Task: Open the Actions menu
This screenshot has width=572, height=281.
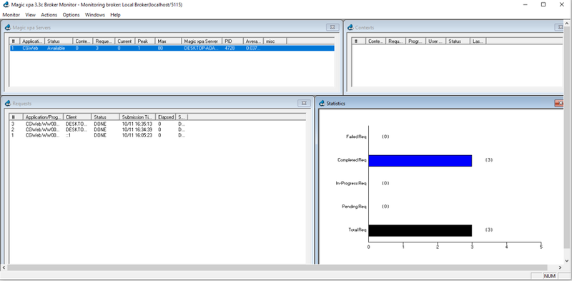Action: click(49, 15)
